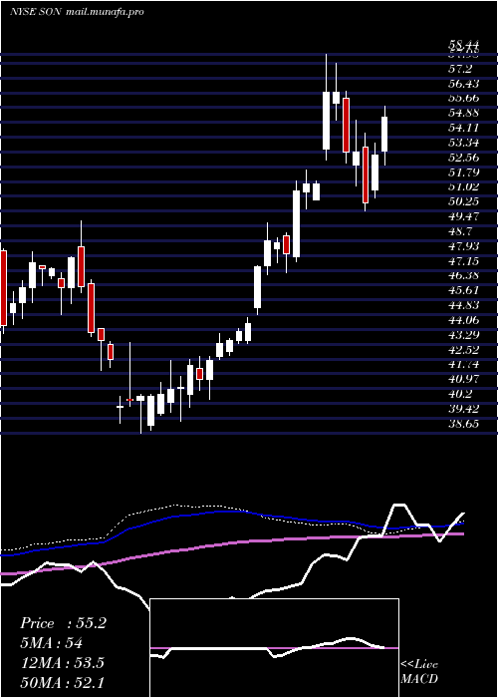The height and width of the screenshot is (698, 498).
Task: Select the 40.97 price axis label
Action: point(464,379)
